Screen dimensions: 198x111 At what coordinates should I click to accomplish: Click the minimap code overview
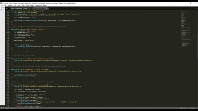186,28
